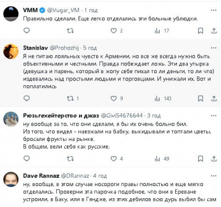Bookmark Stanislav's tweet

pyautogui.click(x=201, y=99)
